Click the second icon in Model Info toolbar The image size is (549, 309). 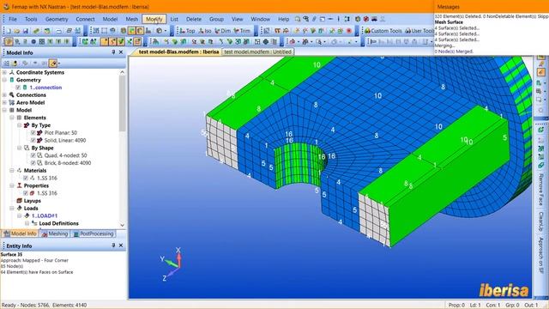coord(15,64)
